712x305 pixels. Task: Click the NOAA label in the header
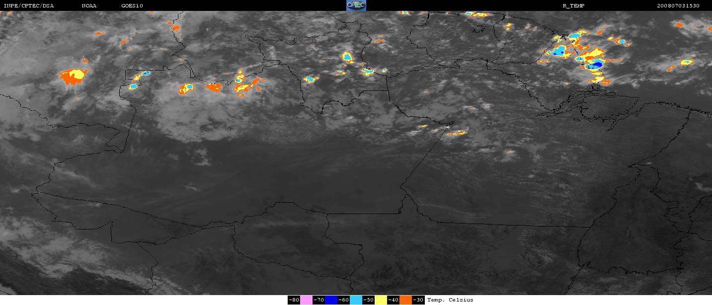pos(89,6)
